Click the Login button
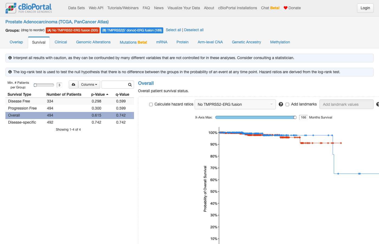 pos(365,8)
